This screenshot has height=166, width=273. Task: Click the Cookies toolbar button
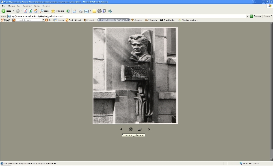click(x=136, y=20)
